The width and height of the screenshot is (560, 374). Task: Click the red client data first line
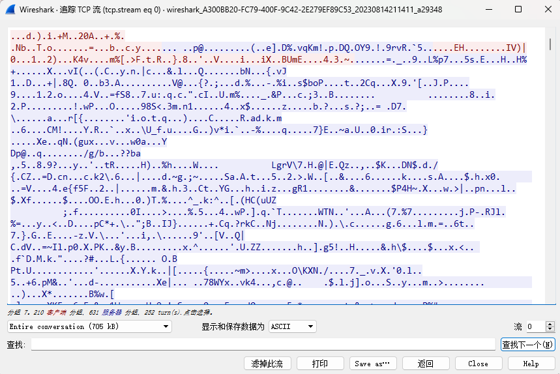point(68,36)
